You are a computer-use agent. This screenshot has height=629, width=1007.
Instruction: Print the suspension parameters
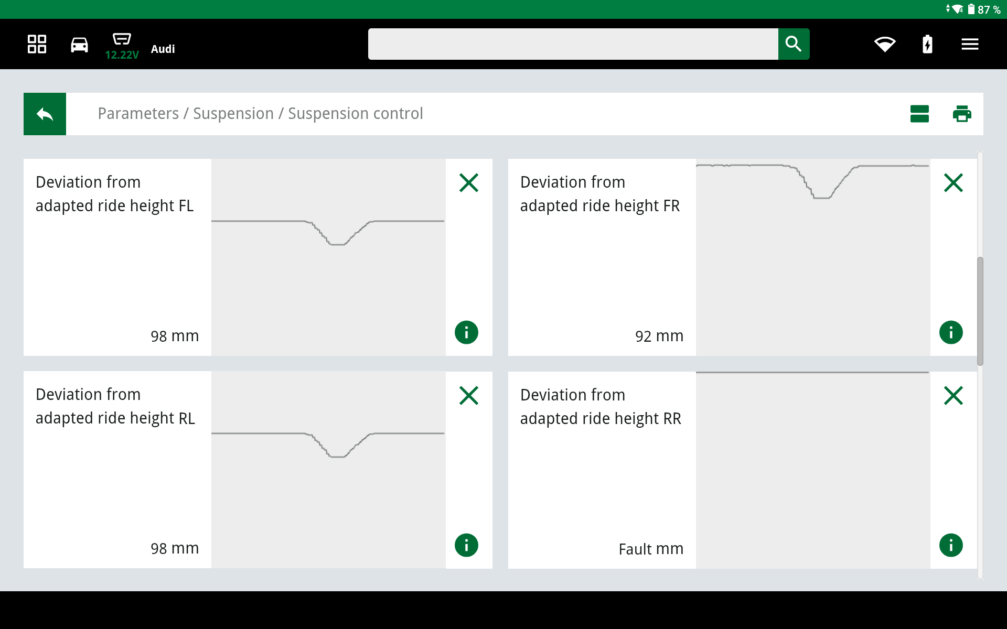[x=962, y=114]
